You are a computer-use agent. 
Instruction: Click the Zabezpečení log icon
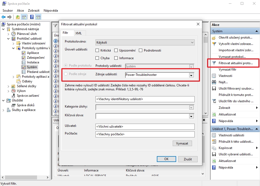coord(24,58)
